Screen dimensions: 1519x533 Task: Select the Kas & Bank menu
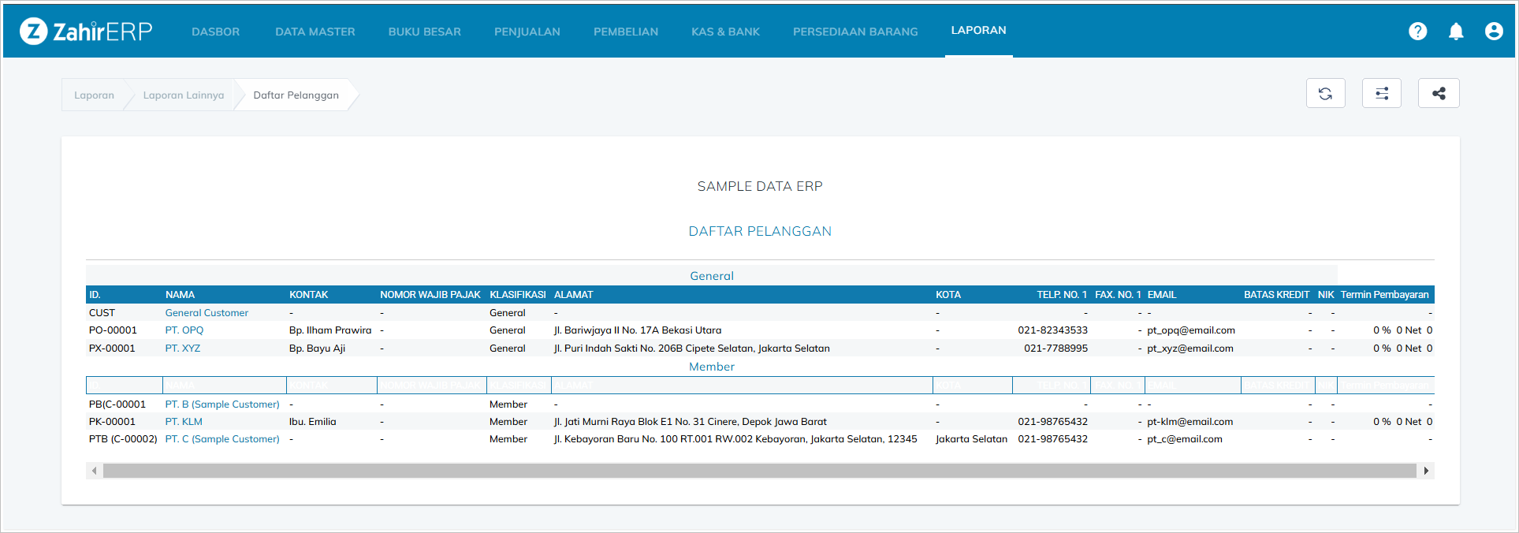pos(725,32)
